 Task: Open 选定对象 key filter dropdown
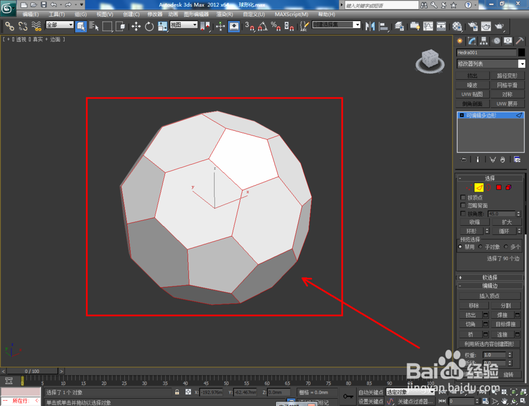(x=410, y=392)
